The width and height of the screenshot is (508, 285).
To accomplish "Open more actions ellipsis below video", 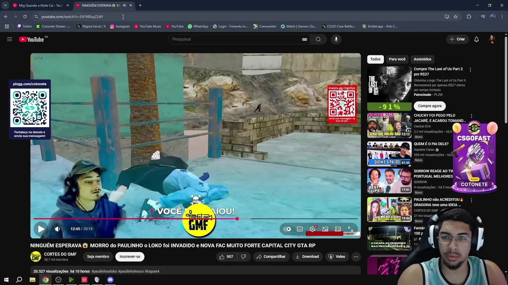I will (x=356, y=256).
